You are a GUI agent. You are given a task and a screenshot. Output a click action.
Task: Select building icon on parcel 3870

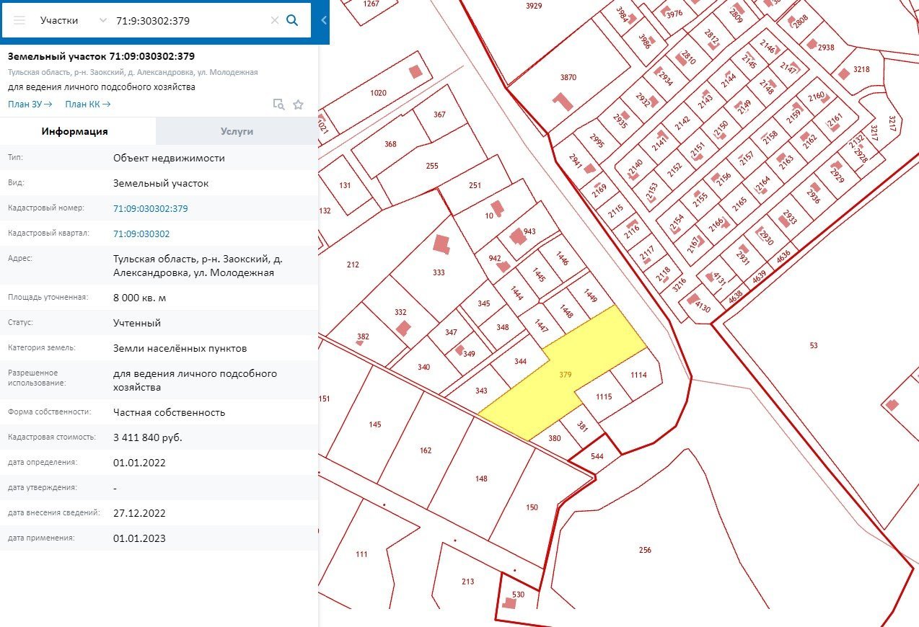[x=563, y=102]
